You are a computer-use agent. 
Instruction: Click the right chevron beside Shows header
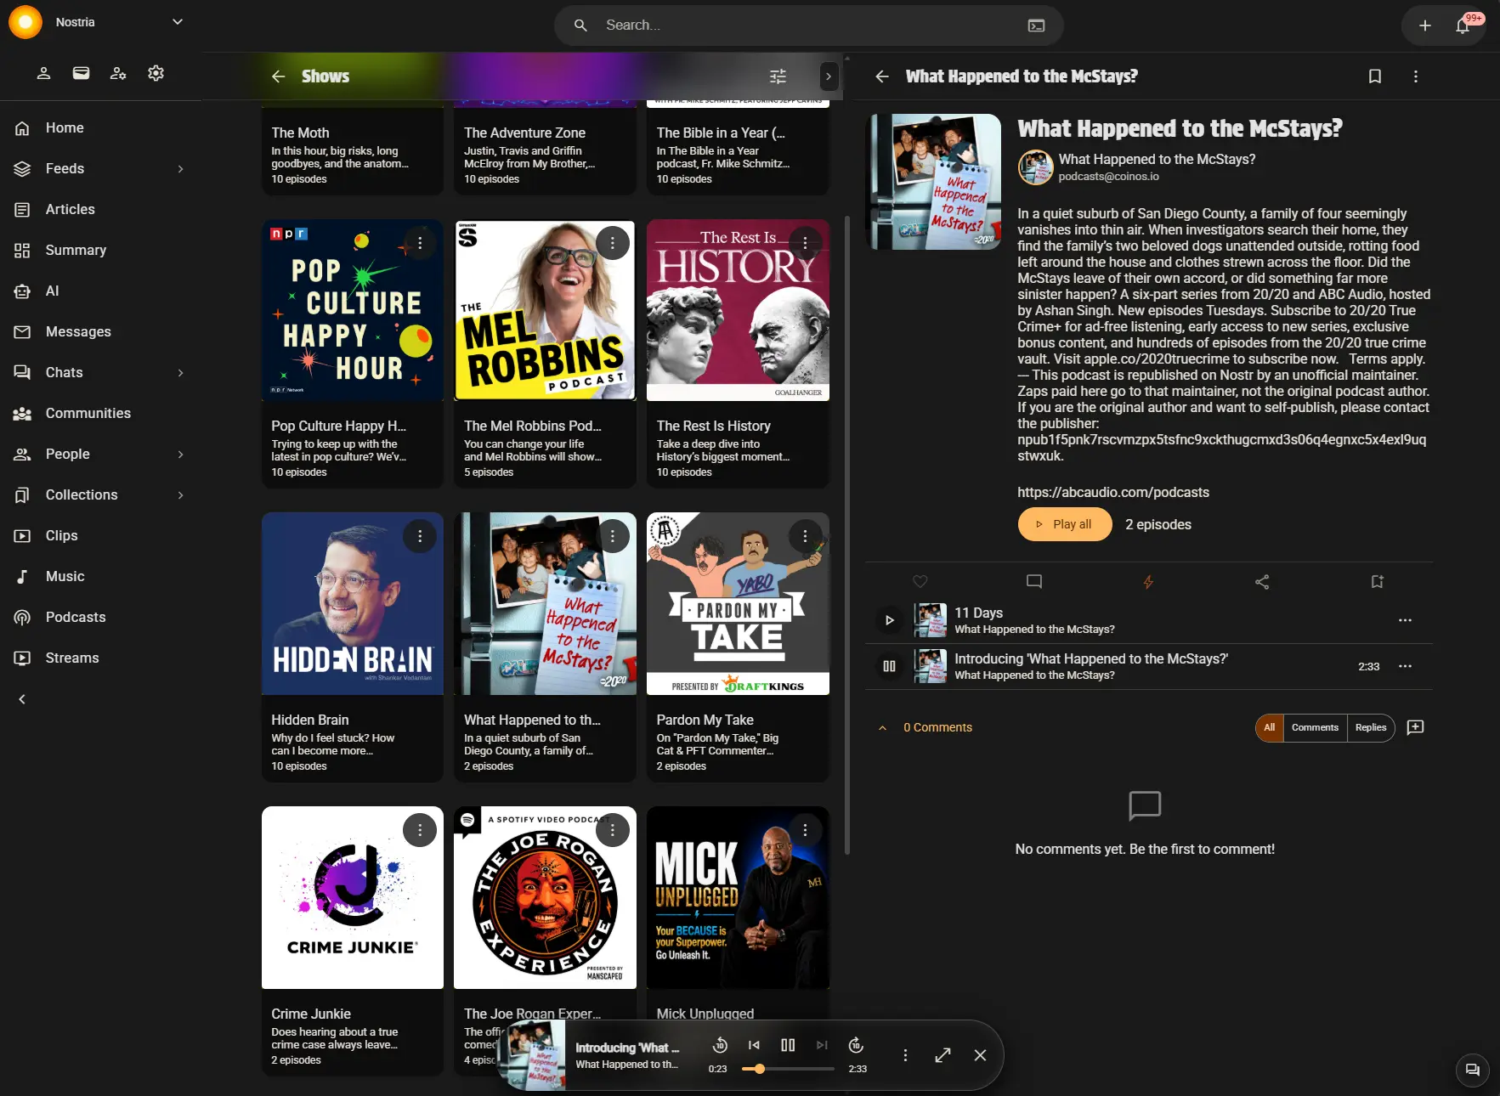pos(829,76)
